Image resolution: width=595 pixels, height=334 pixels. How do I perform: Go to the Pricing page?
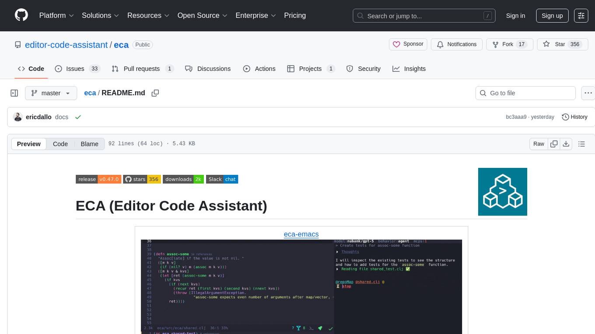tap(295, 15)
